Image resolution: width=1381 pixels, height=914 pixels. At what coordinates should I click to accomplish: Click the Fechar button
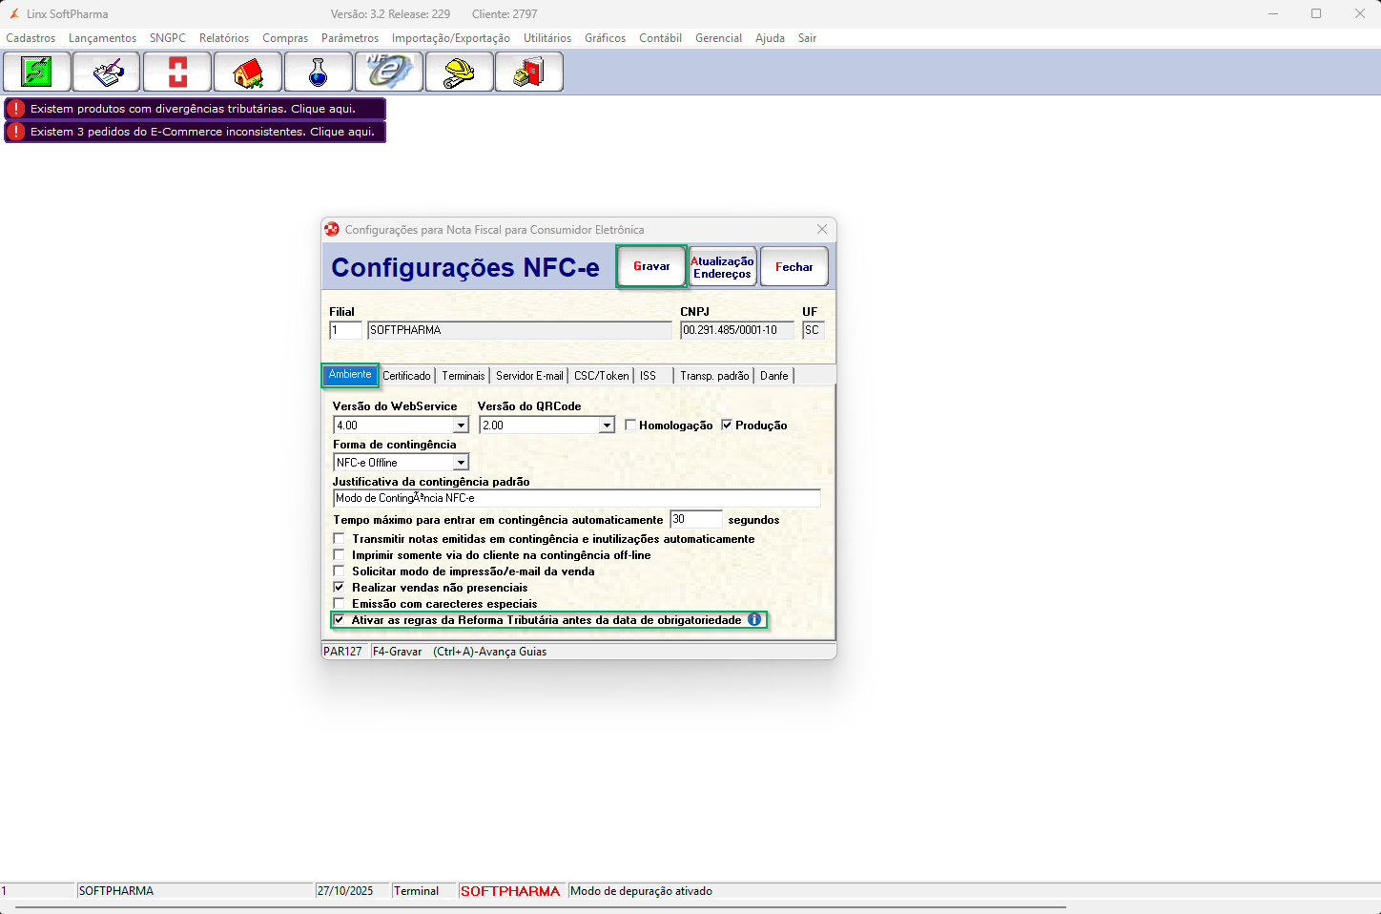coord(794,267)
